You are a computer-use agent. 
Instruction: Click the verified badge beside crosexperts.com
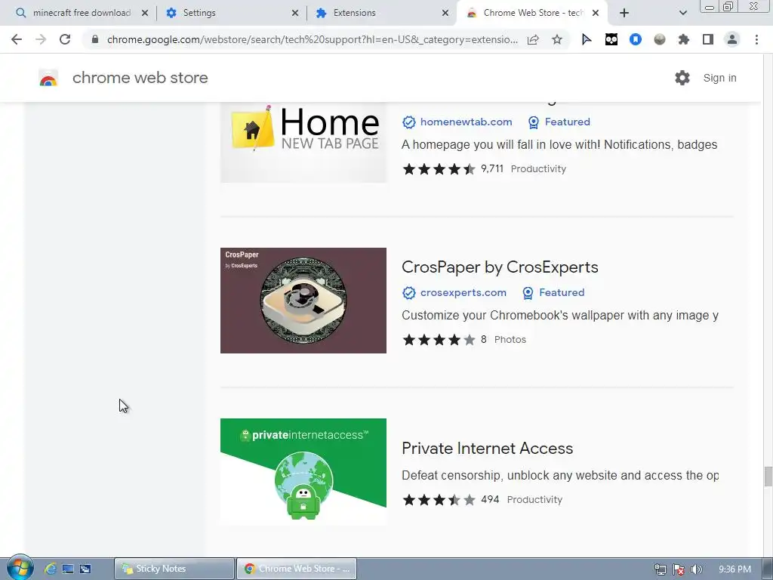coord(408,293)
